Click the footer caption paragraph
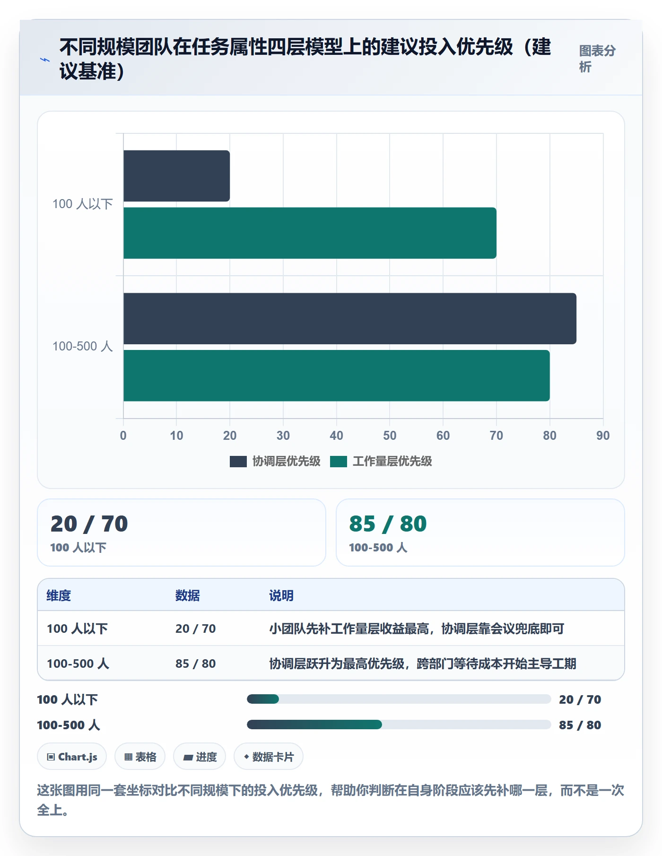Image resolution: width=662 pixels, height=856 pixels. point(331,800)
